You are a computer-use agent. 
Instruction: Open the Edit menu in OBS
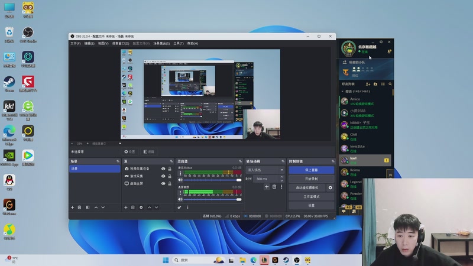(89, 43)
